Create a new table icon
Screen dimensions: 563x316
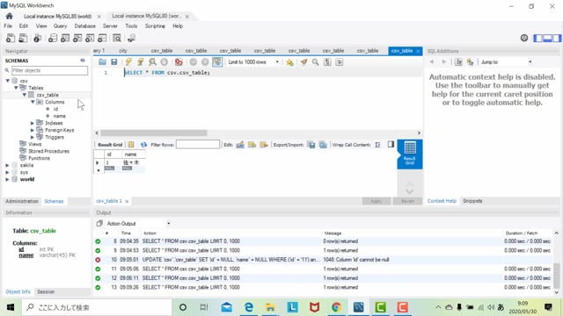(x=65, y=38)
